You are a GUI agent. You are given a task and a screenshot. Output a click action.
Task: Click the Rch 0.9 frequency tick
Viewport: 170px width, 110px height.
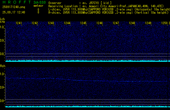tap(2, 87)
